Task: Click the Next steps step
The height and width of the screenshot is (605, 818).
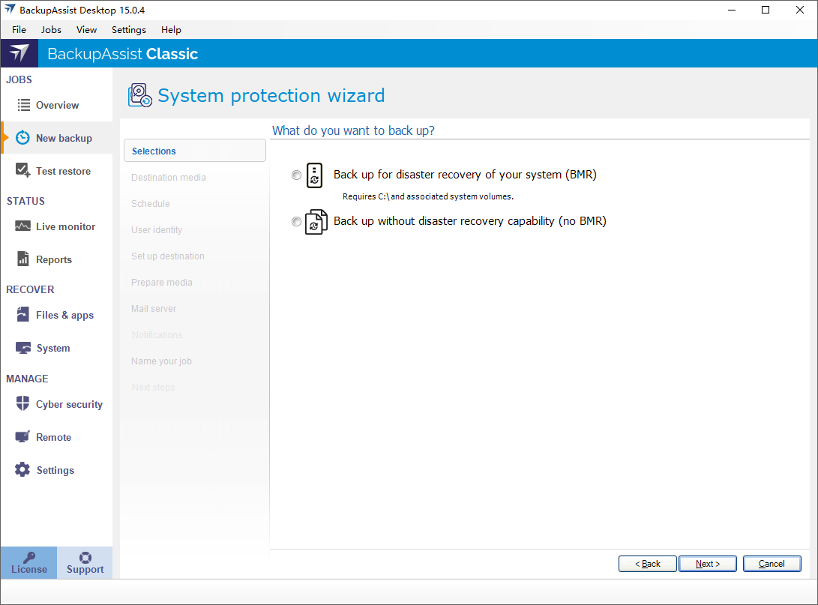Action: 153,387
